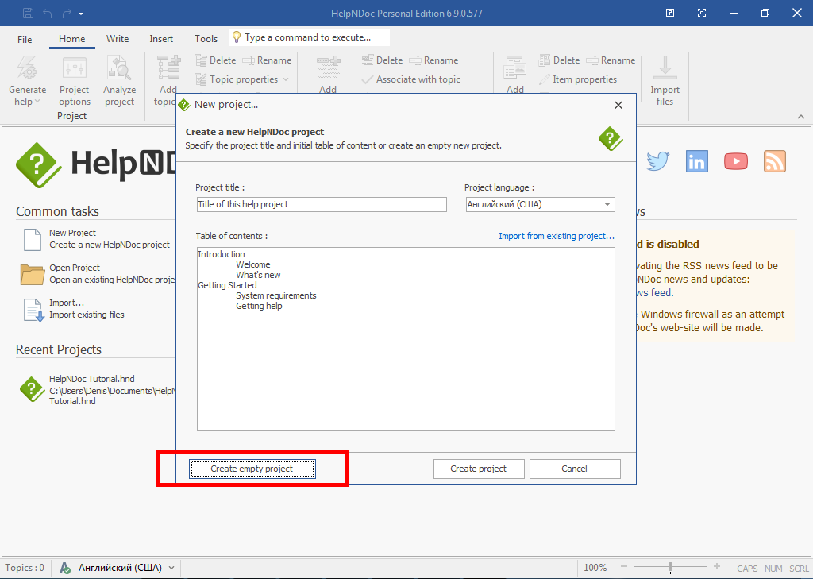Open the help icon in title bar
This screenshot has height=579, width=813.
point(670,13)
